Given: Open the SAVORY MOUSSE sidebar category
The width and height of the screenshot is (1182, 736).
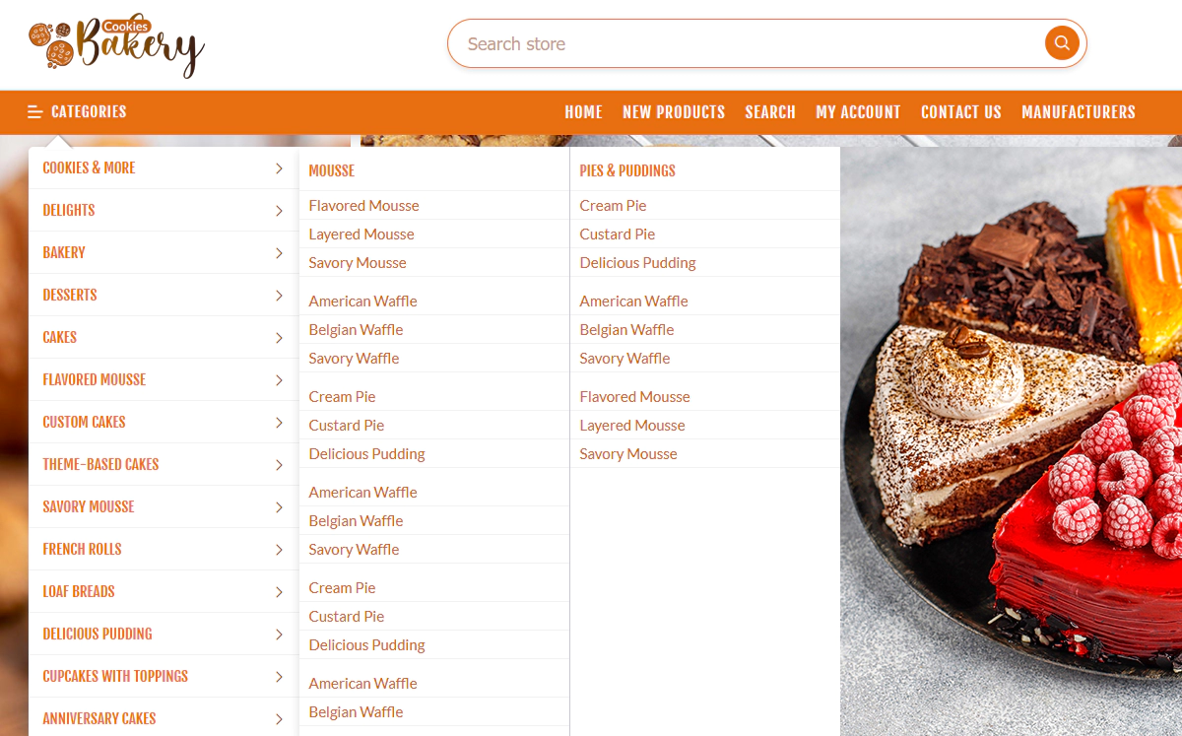Looking at the screenshot, I should tap(89, 506).
